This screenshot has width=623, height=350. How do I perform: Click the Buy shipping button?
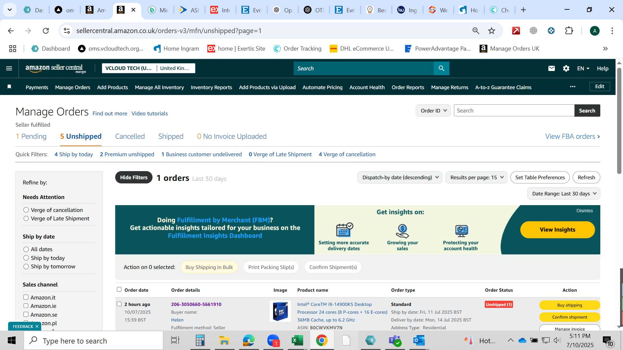569,305
